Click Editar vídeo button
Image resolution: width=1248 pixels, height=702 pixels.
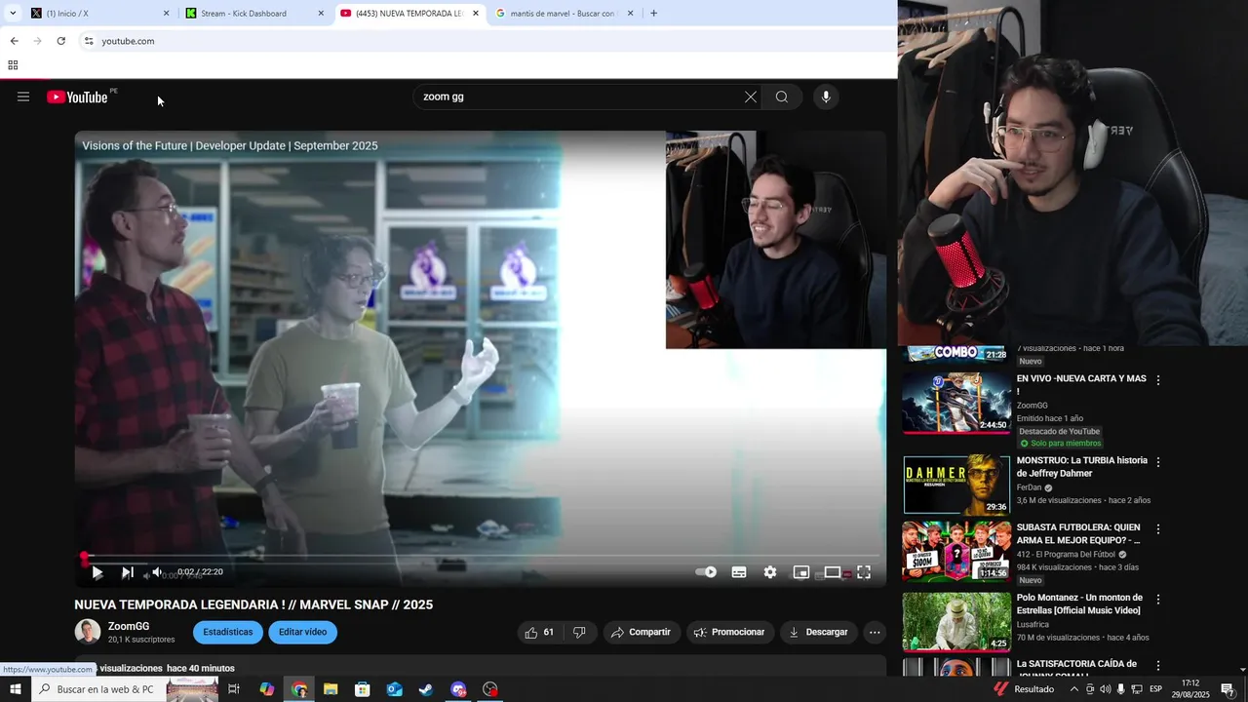(302, 632)
